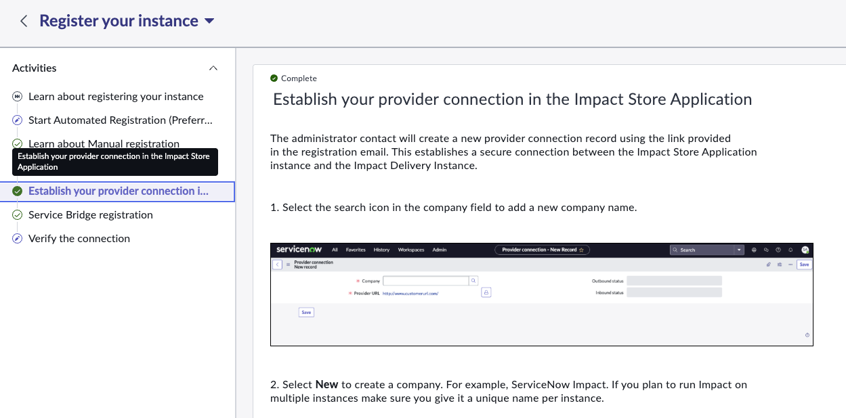Click the step 1 instruction about search icon

click(x=453, y=208)
